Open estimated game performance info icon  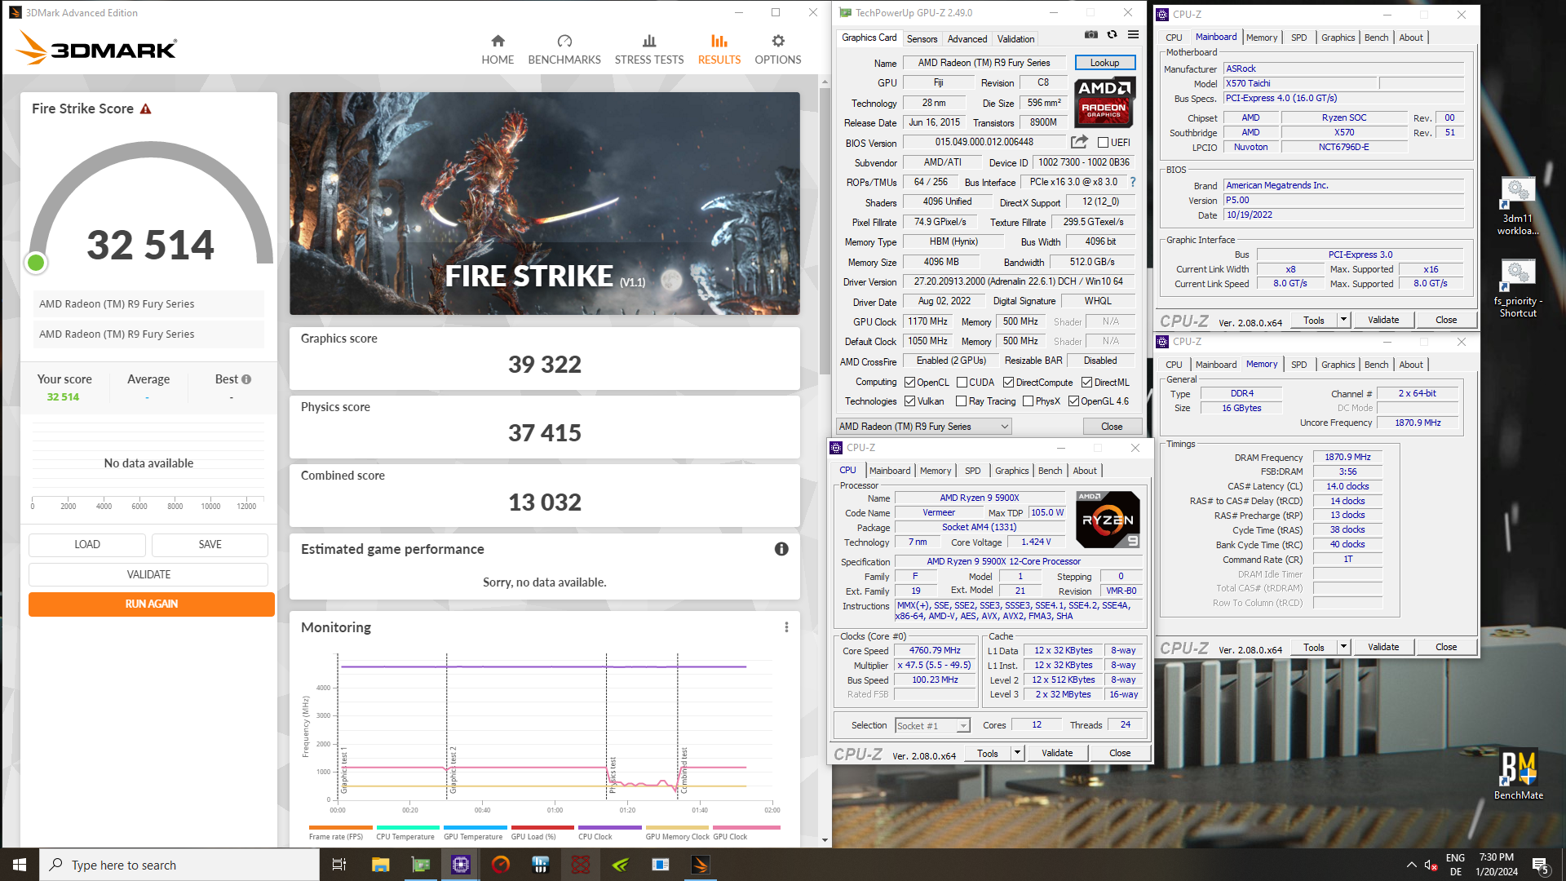(x=781, y=549)
